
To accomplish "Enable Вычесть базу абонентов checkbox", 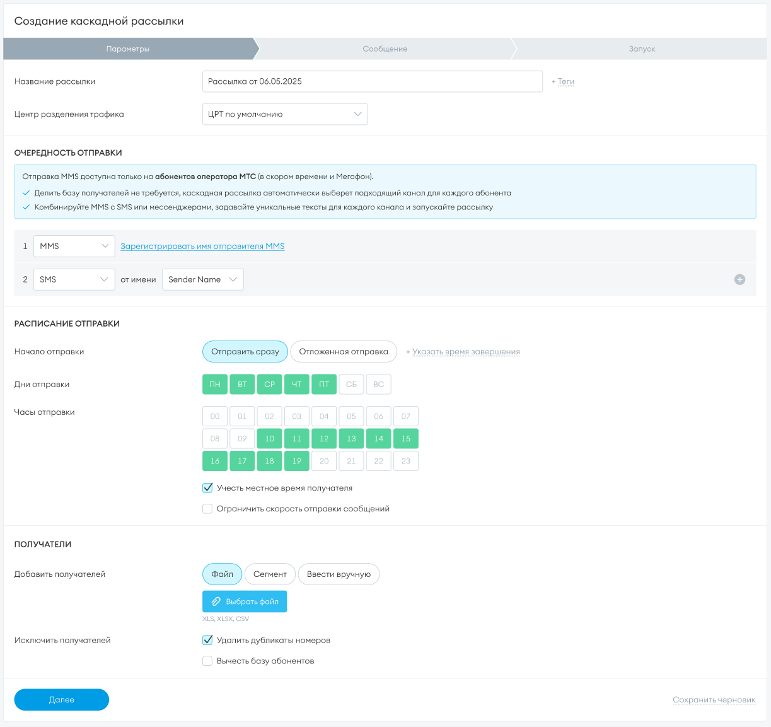I will [x=207, y=661].
